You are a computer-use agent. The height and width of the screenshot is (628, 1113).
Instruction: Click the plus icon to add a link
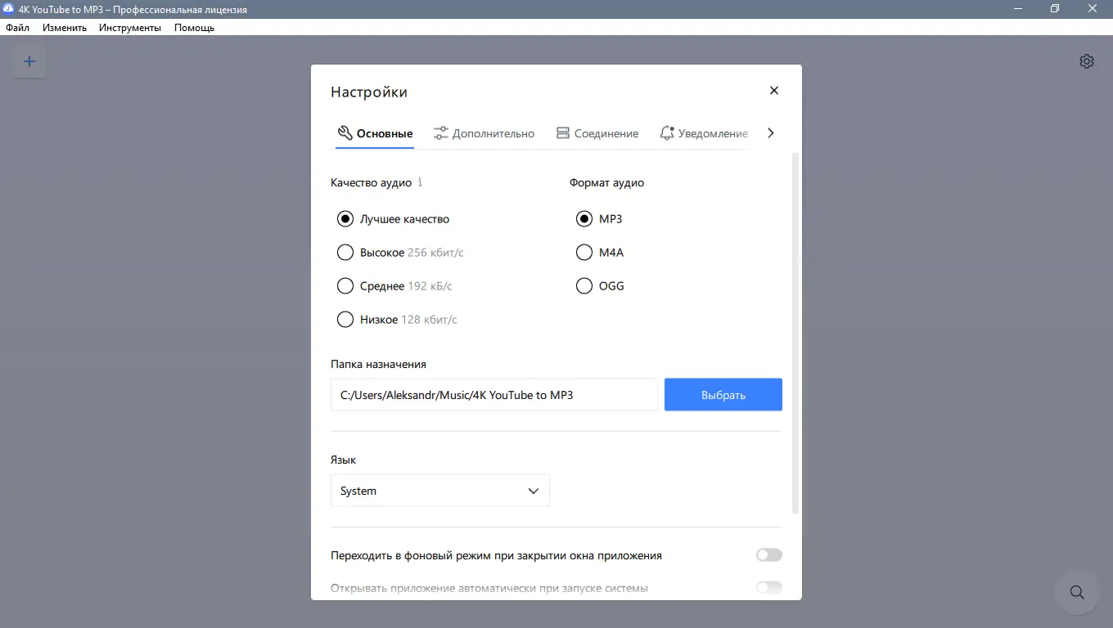[x=29, y=61]
